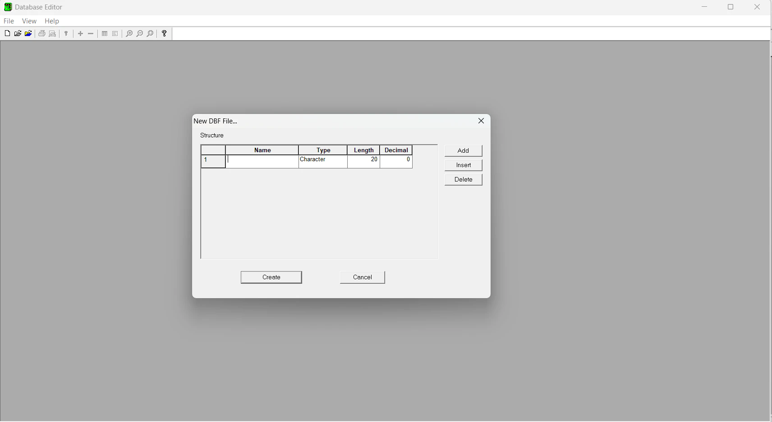The height and width of the screenshot is (422, 772).
Task: Create a new file via toolbar icon
Action: tap(7, 33)
